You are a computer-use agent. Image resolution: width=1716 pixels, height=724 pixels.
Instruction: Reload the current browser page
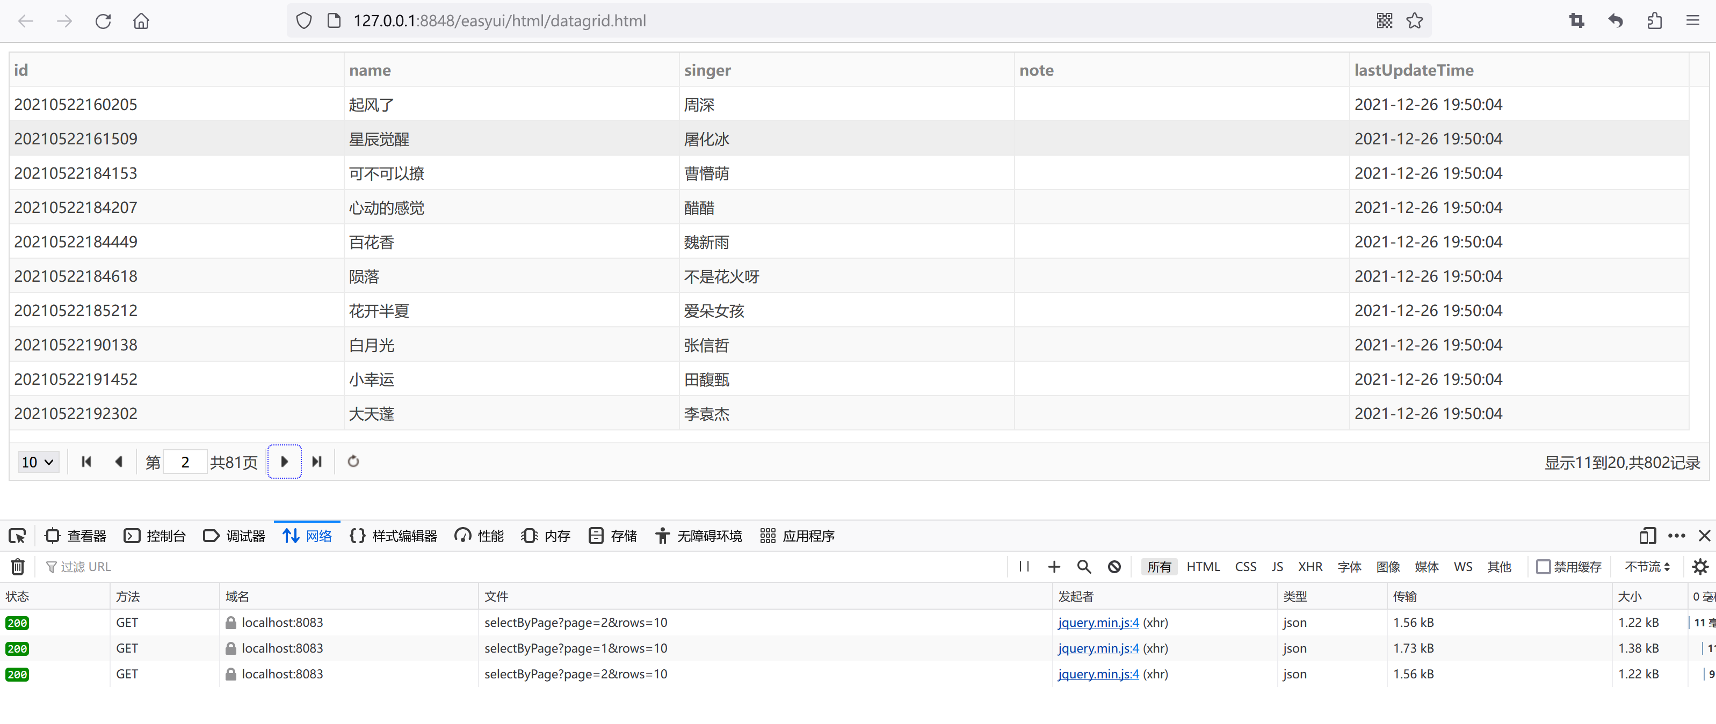tap(103, 21)
